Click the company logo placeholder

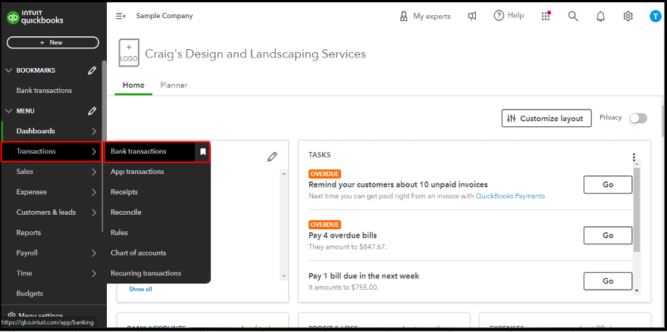coord(129,53)
